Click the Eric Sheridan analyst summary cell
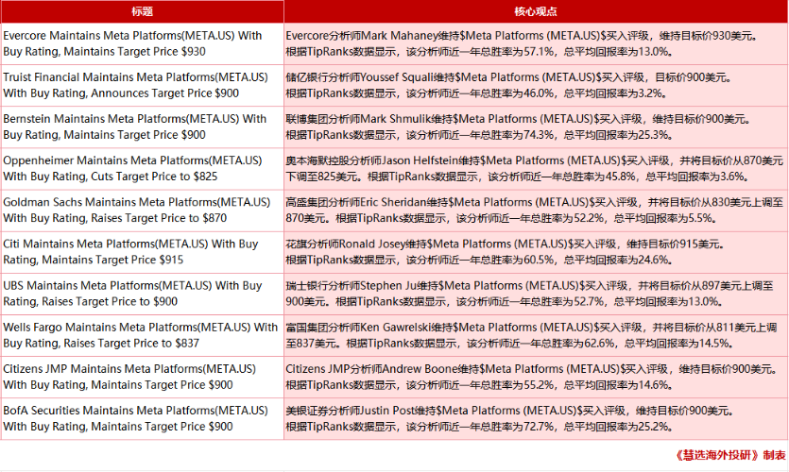Screen dimensions: 789x472 pos(536,211)
